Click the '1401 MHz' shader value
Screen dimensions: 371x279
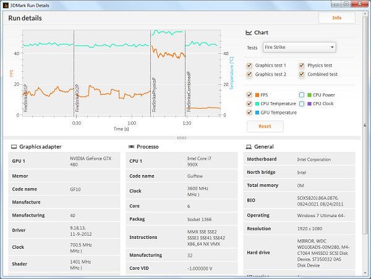[x=80, y=262]
